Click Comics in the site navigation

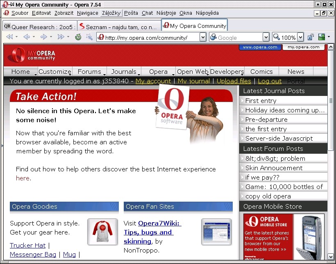coord(261,71)
